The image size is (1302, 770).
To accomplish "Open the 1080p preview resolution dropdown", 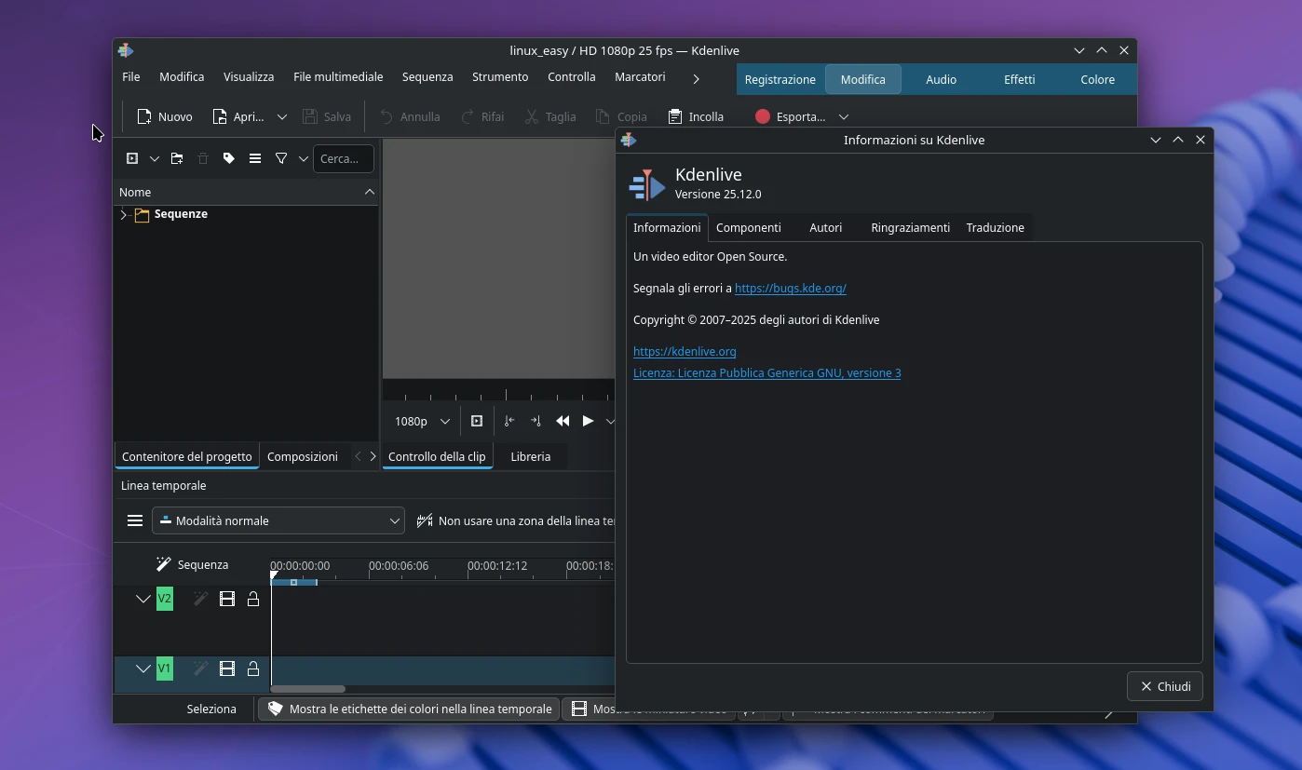I will 422,421.
